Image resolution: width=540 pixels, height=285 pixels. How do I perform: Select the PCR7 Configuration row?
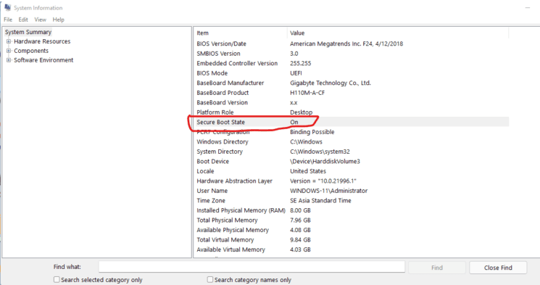352,132
